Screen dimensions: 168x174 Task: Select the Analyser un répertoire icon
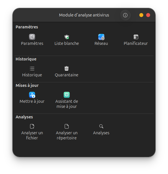pyautogui.click(x=67, y=126)
